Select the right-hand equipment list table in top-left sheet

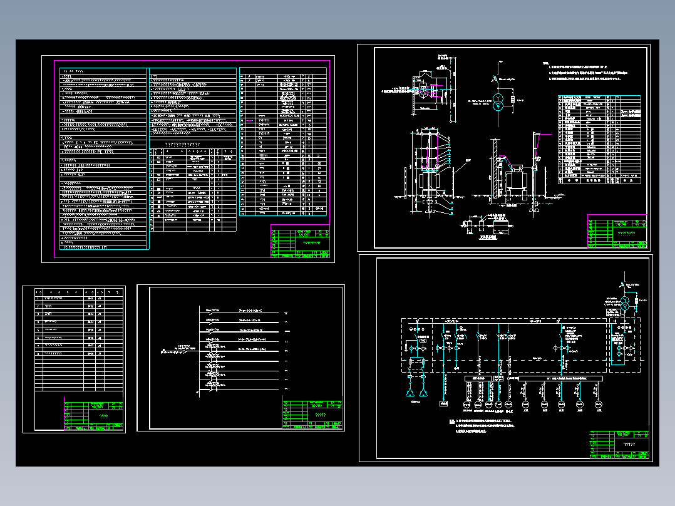pyautogui.click(x=283, y=142)
